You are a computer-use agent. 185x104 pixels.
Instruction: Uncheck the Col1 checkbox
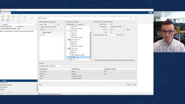coord(71,51)
